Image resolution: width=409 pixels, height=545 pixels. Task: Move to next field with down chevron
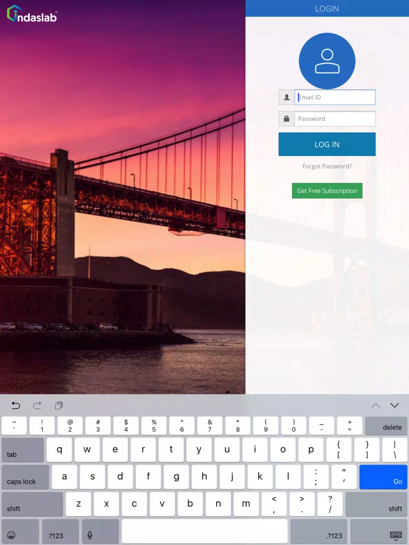click(395, 405)
